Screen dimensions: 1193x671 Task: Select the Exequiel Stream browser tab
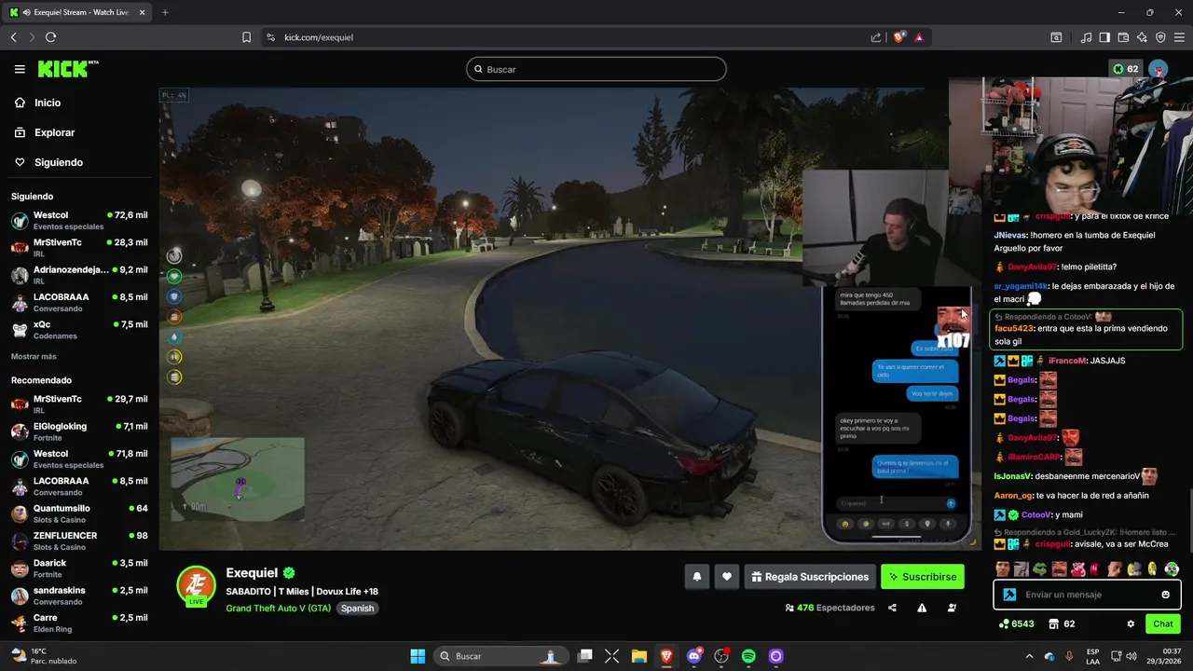(x=76, y=12)
